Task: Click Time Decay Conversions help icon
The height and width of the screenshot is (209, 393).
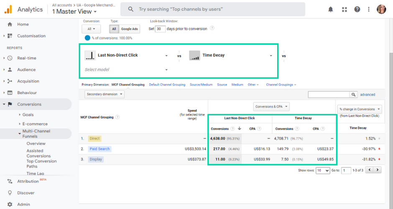Action: pyautogui.click(x=297, y=129)
